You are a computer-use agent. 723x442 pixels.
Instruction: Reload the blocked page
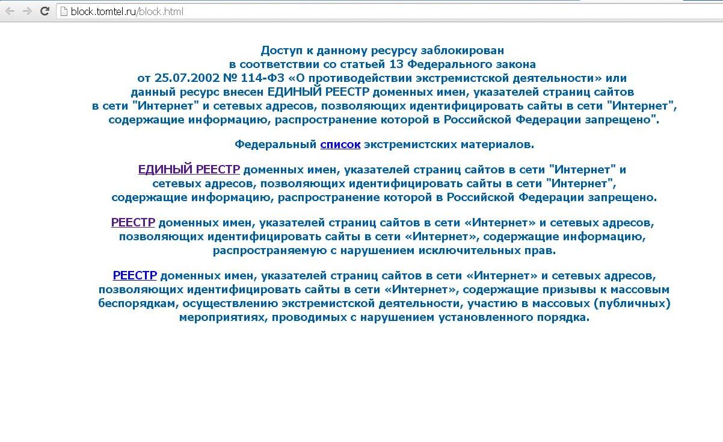click(45, 11)
